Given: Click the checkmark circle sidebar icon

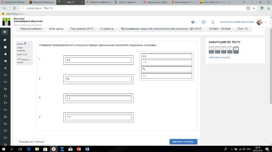Looking at the screenshot, I should click(5, 61).
